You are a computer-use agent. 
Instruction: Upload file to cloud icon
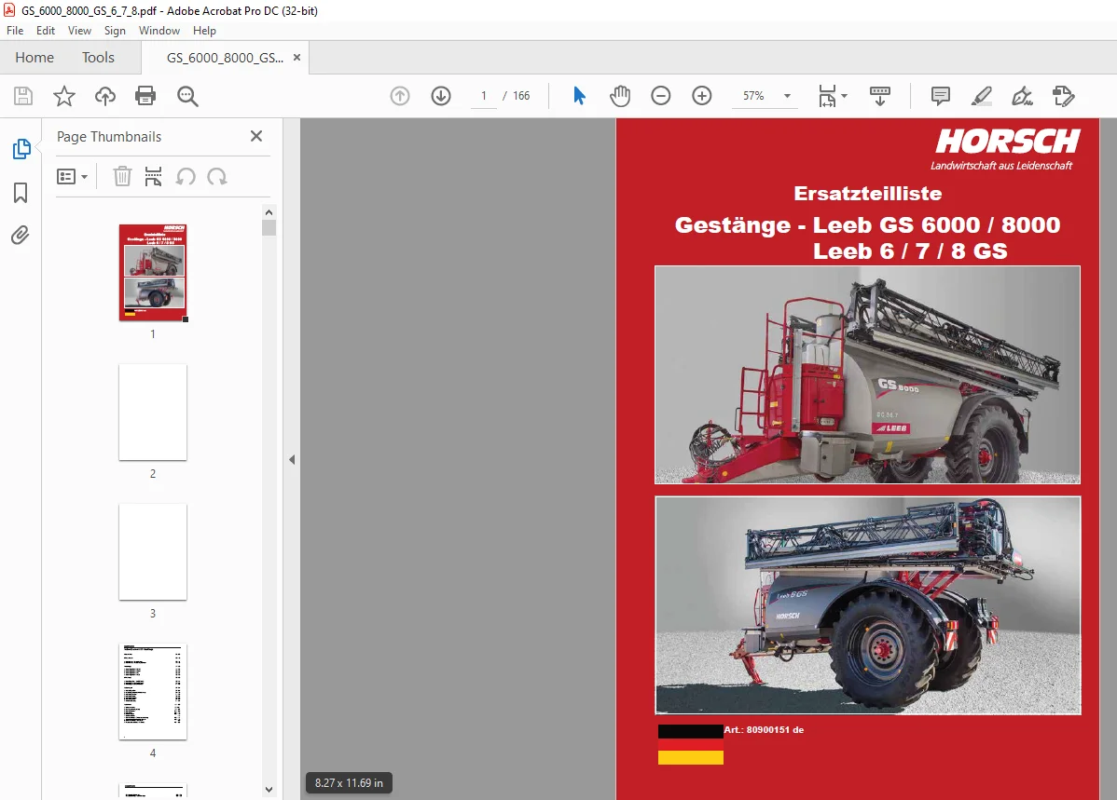coord(104,96)
